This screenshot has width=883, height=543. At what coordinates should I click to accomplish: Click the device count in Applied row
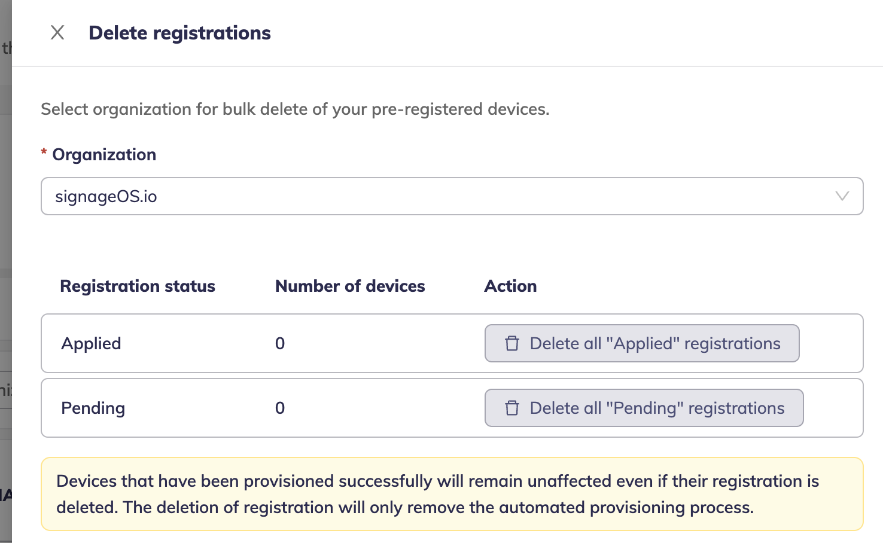pos(280,343)
